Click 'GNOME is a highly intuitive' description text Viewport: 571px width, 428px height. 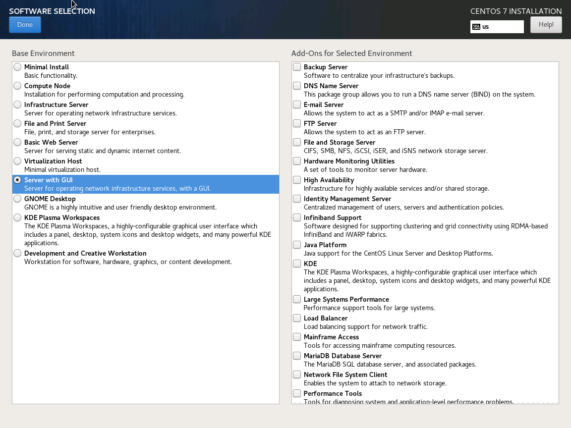120,208
